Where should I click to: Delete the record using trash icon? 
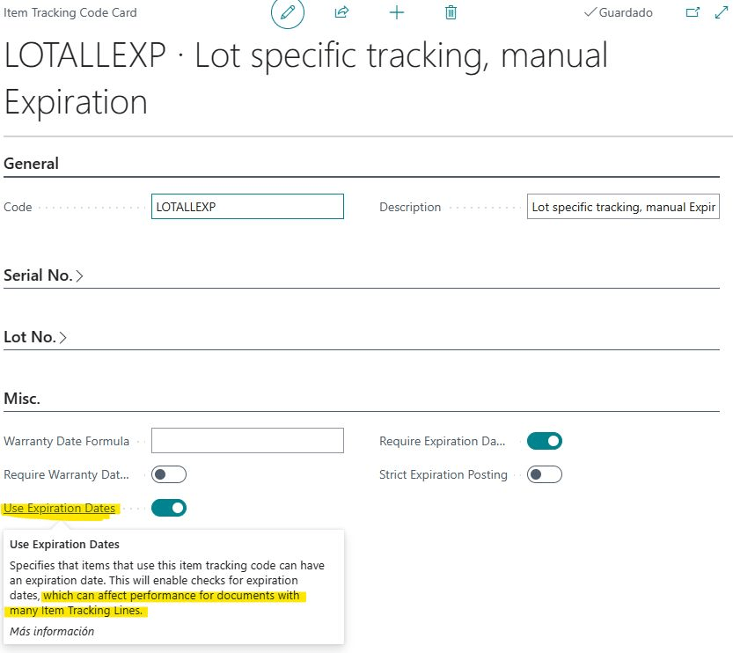[x=451, y=13]
